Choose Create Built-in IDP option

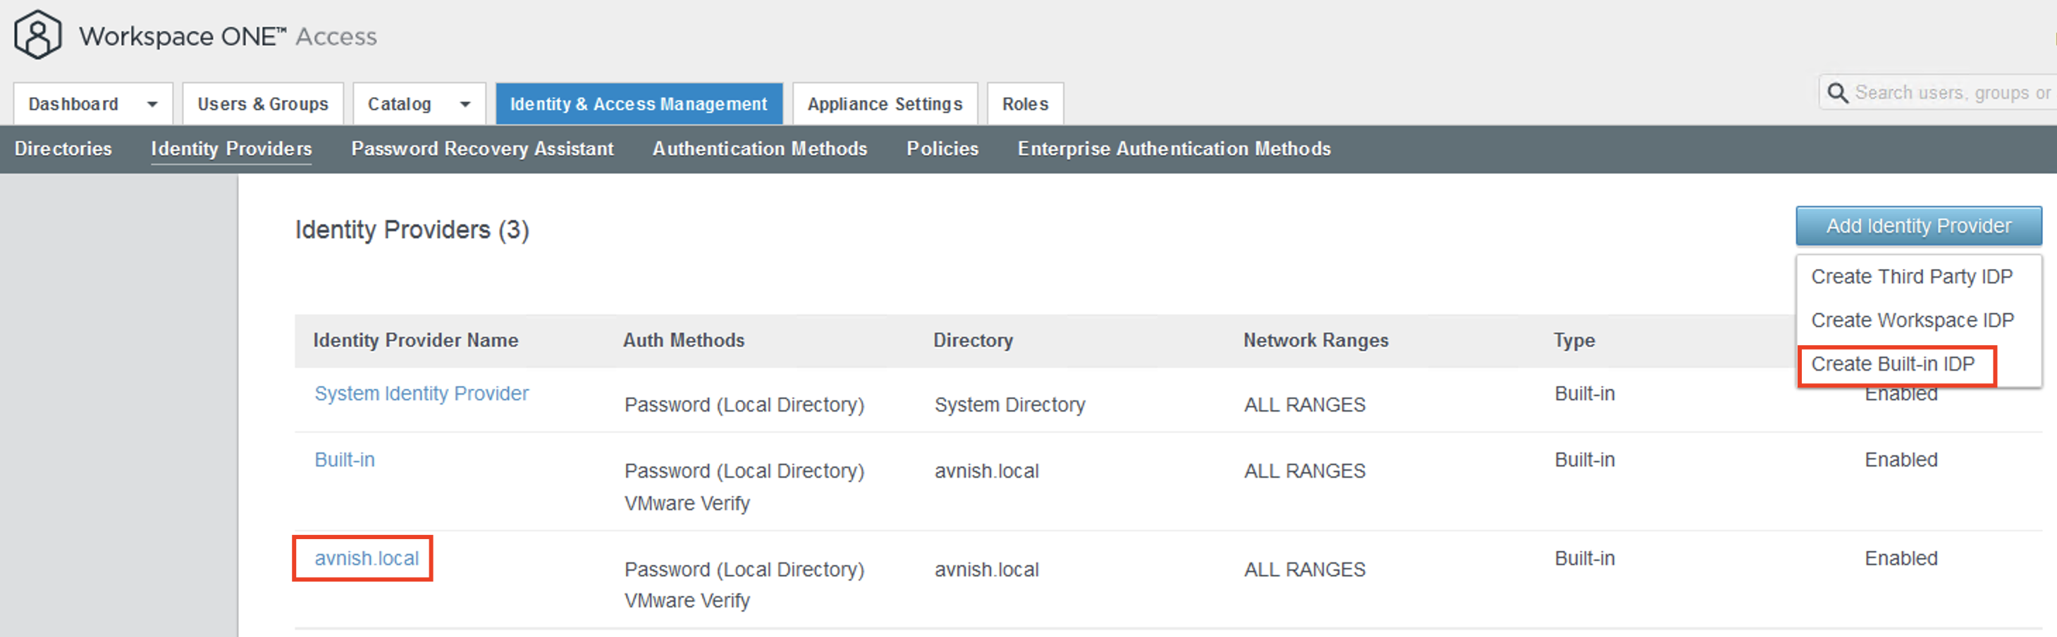point(1892,364)
